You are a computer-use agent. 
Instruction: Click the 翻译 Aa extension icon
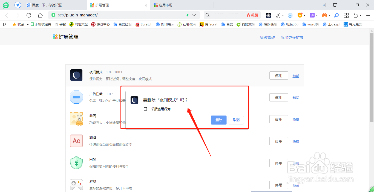pos(76,141)
